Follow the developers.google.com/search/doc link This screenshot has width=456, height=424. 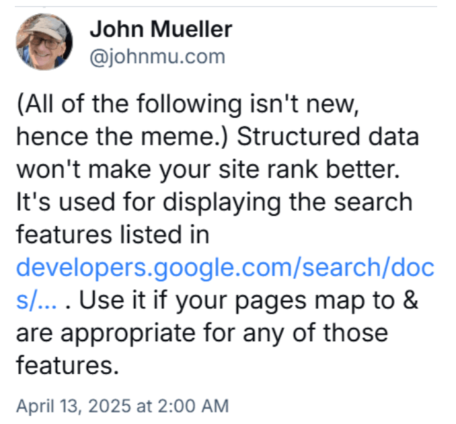coord(225,268)
